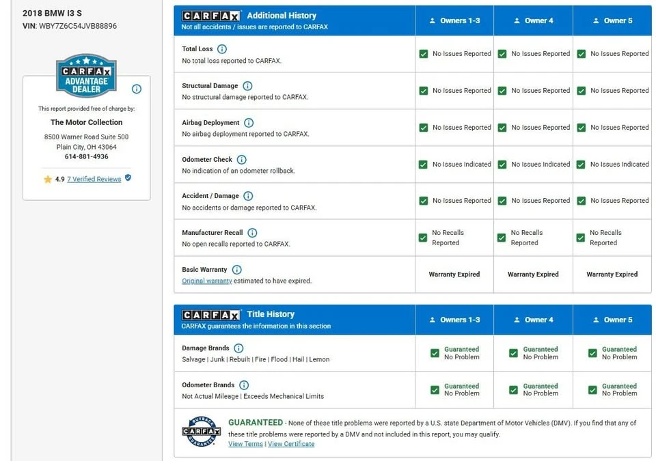Screen dimensions: 656x461
Task: Click person icon beside Owner 5 in Additional History
Action: [596, 20]
